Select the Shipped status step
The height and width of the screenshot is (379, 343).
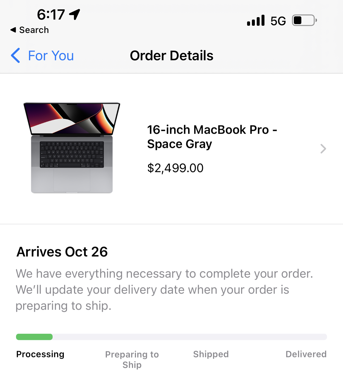(x=211, y=354)
